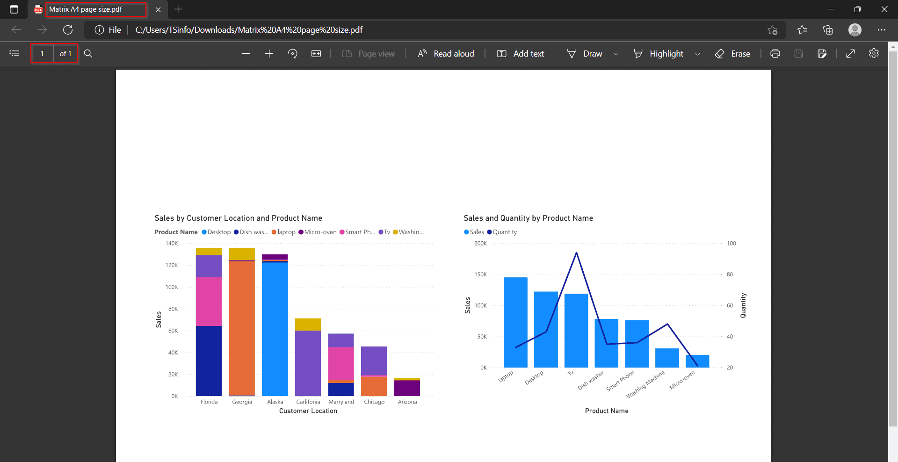Open the Highlight color options
Viewport: 898px width, 462px height.
click(697, 53)
